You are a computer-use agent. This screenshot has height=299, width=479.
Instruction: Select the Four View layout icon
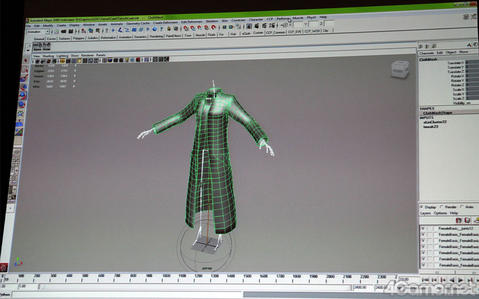coord(16,163)
